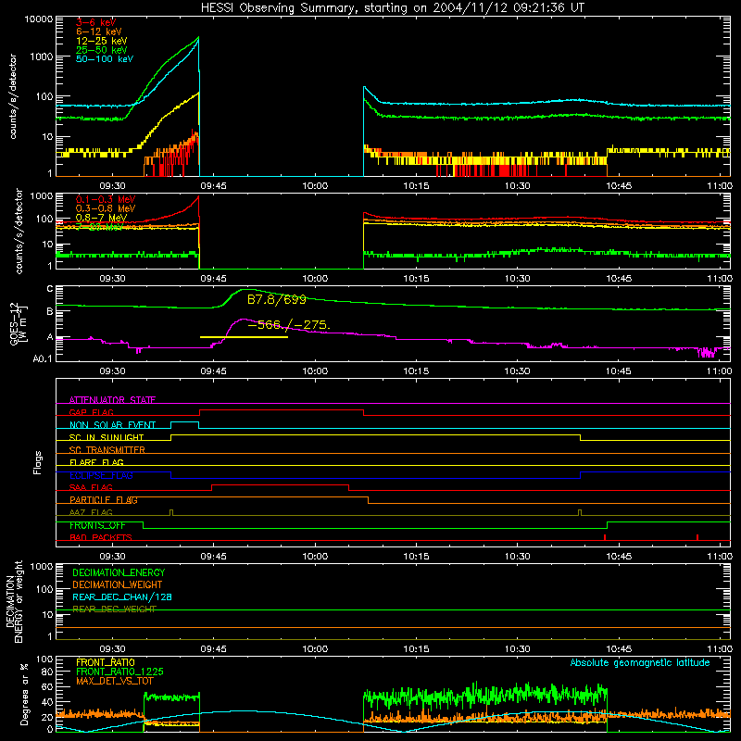Click the PARTICLE_FLAG label
The image size is (741, 741).
click(x=104, y=500)
